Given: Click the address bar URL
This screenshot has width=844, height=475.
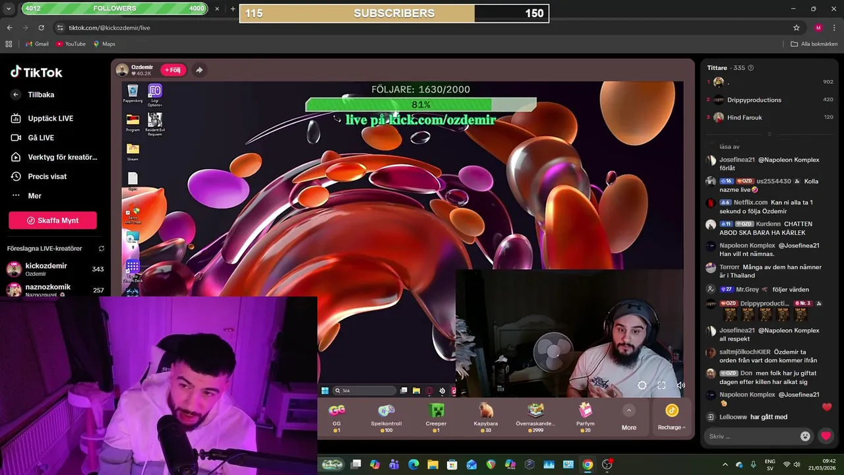Looking at the screenshot, I should [109, 28].
